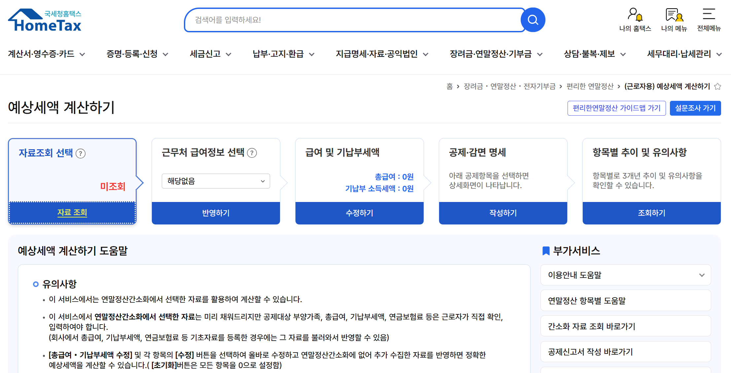Screen dimensions: 731x373
Task: Click the 편리한 연말정산 breadcrumb link
Action: coord(589,86)
